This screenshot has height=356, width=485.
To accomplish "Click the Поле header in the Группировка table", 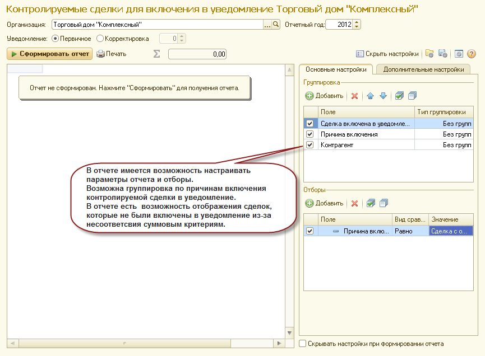I will (366, 112).
